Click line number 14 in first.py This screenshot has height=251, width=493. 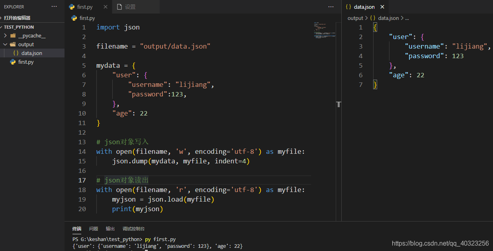point(82,151)
